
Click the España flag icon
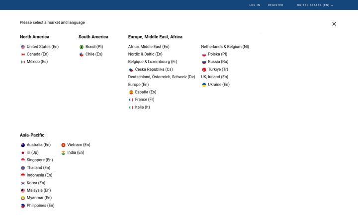pos(131,92)
